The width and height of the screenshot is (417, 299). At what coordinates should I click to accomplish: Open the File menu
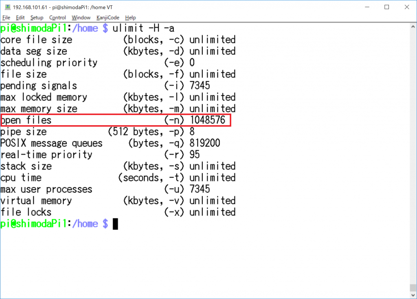pos(6,17)
